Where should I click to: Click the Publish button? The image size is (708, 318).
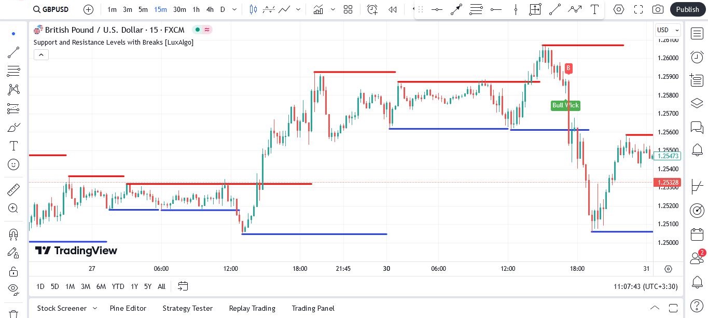tap(688, 9)
